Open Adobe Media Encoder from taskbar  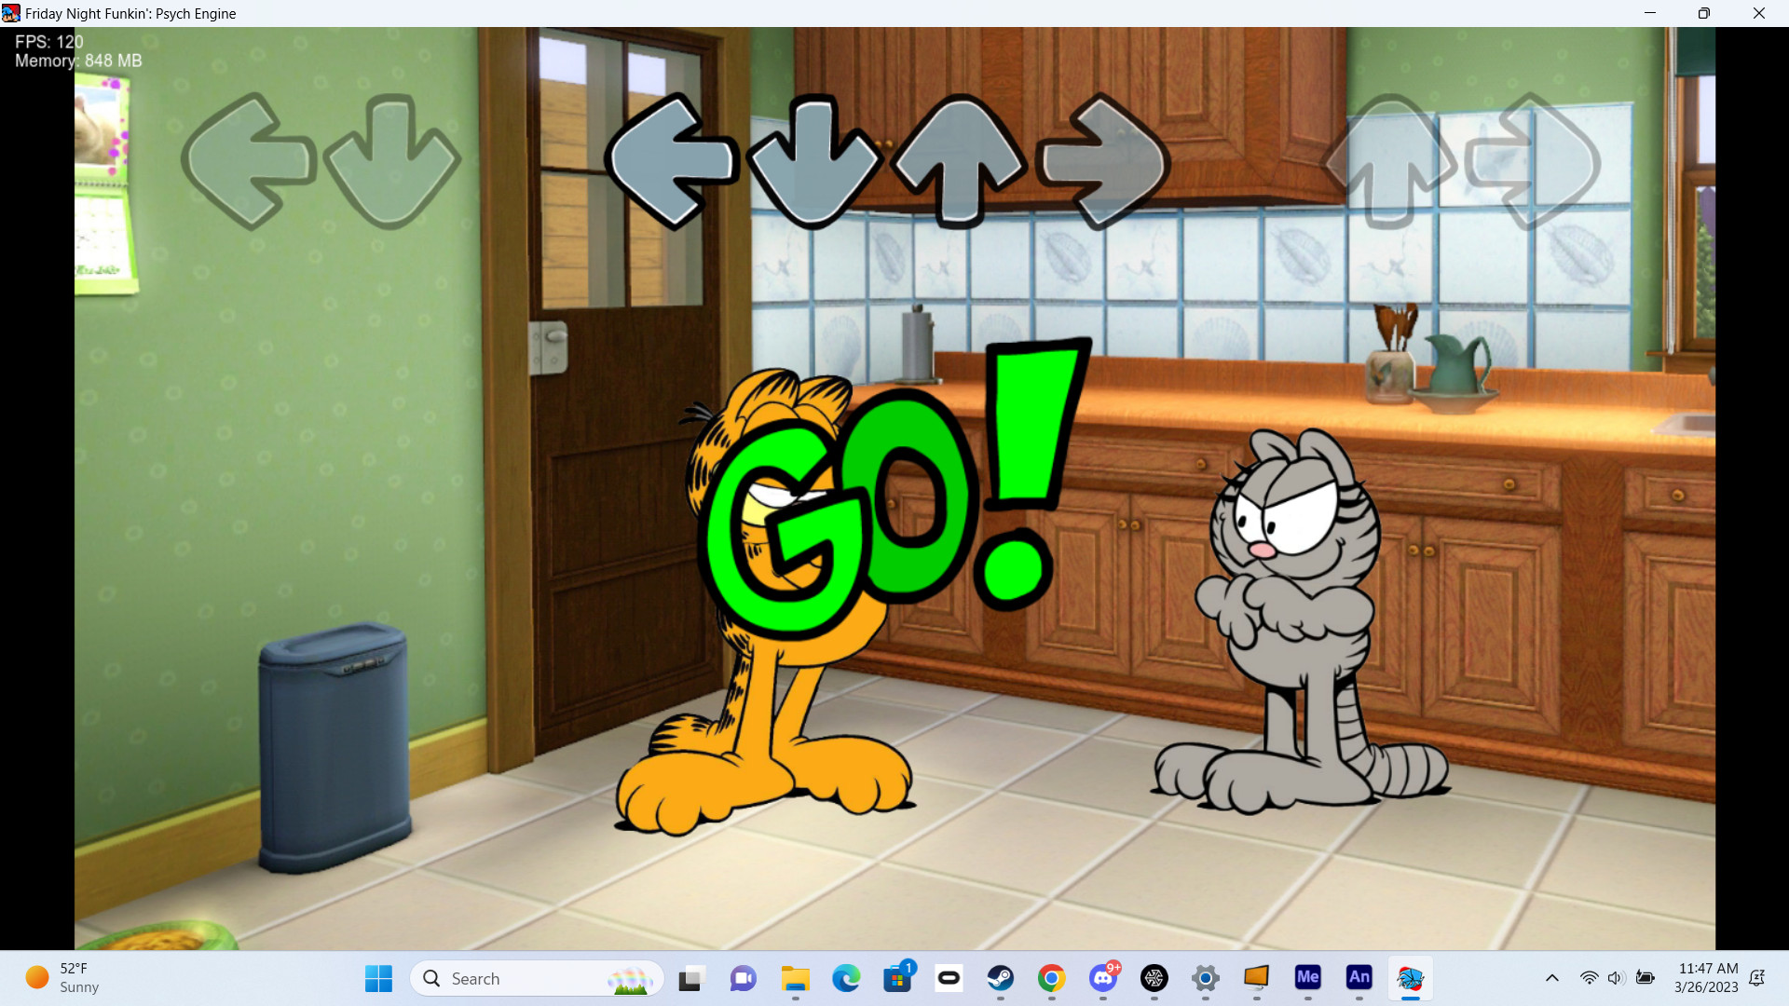pos(1308,978)
